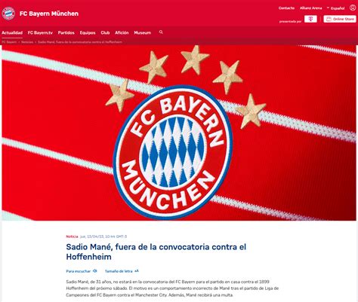Go to the Equipos menu

coord(88,32)
